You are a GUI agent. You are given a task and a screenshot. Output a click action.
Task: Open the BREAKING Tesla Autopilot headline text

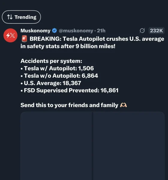click(x=92, y=43)
